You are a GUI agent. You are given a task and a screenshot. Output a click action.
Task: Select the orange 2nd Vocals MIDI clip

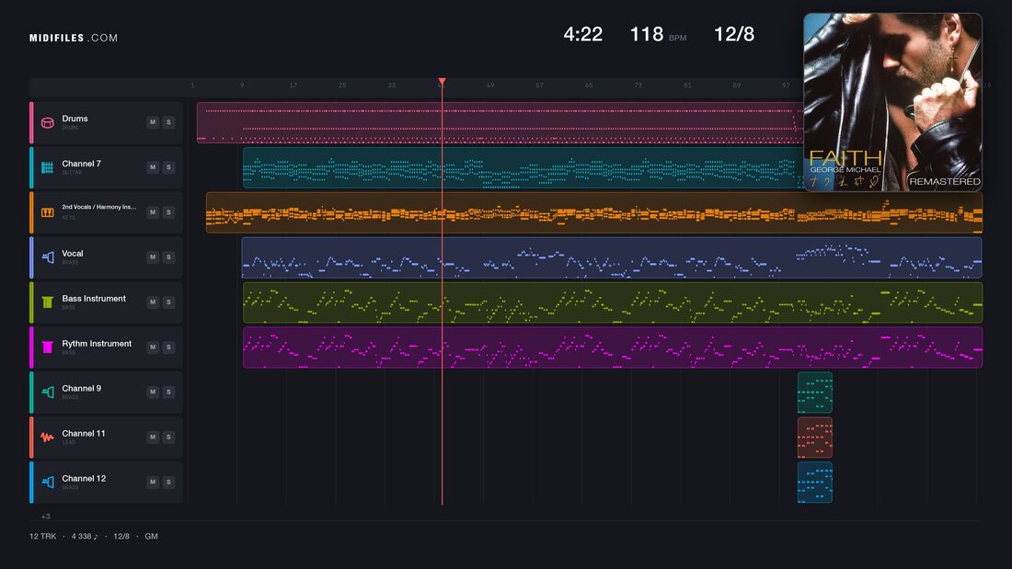(594, 212)
